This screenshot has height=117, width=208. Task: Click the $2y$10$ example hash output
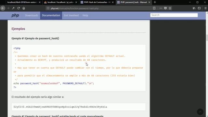[60, 107]
